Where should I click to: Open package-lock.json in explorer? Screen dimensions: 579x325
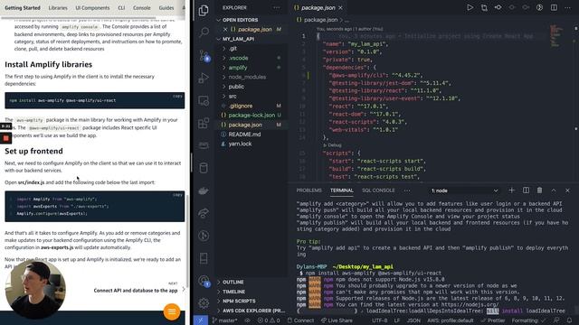click(x=252, y=115)
